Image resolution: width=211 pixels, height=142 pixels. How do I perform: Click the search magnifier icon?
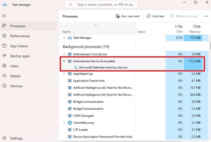[x=70, y=4]
